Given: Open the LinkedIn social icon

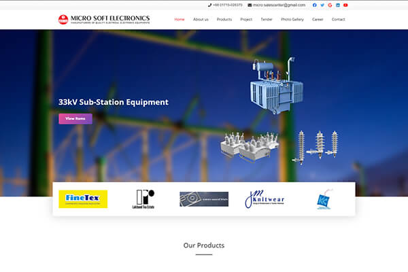Looking at the screenshot, I should tap(338, 5).
